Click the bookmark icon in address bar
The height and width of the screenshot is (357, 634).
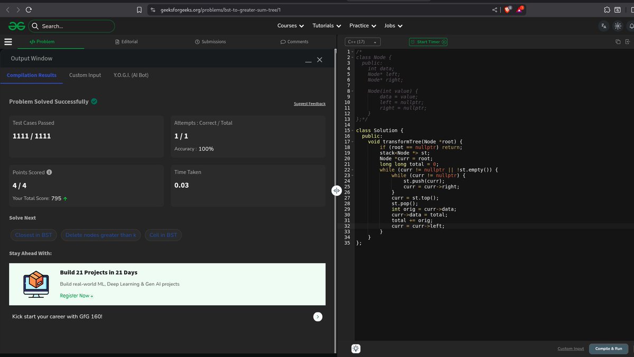tap(139, 10)
